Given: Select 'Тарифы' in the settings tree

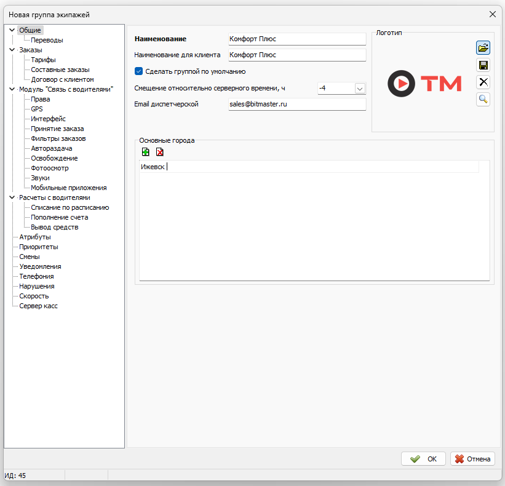Looking at the screenshot, I should (43, 60).
